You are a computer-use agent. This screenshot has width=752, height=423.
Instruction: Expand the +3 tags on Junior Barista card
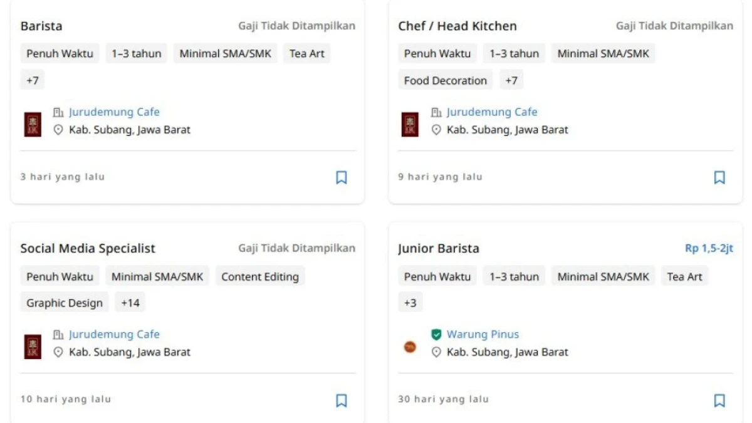410,303
